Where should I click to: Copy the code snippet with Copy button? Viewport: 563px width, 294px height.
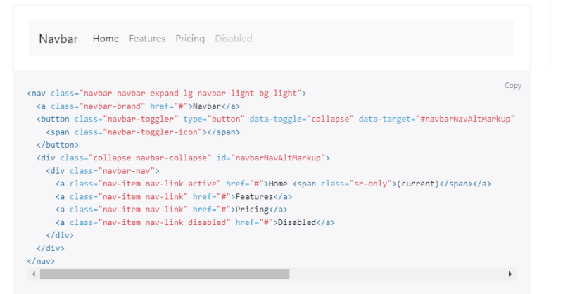513,86
